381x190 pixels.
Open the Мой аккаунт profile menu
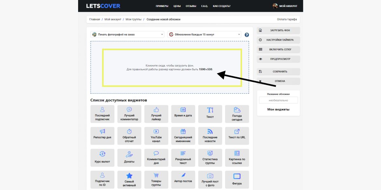(285, 6)
